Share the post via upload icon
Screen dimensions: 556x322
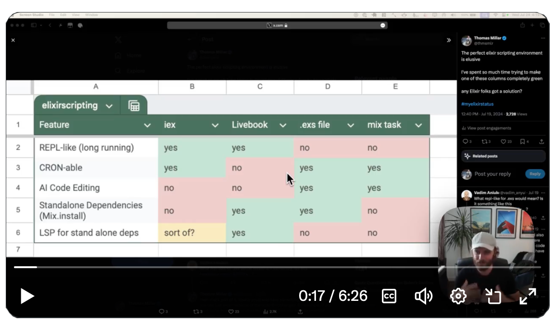pos(542,141)
